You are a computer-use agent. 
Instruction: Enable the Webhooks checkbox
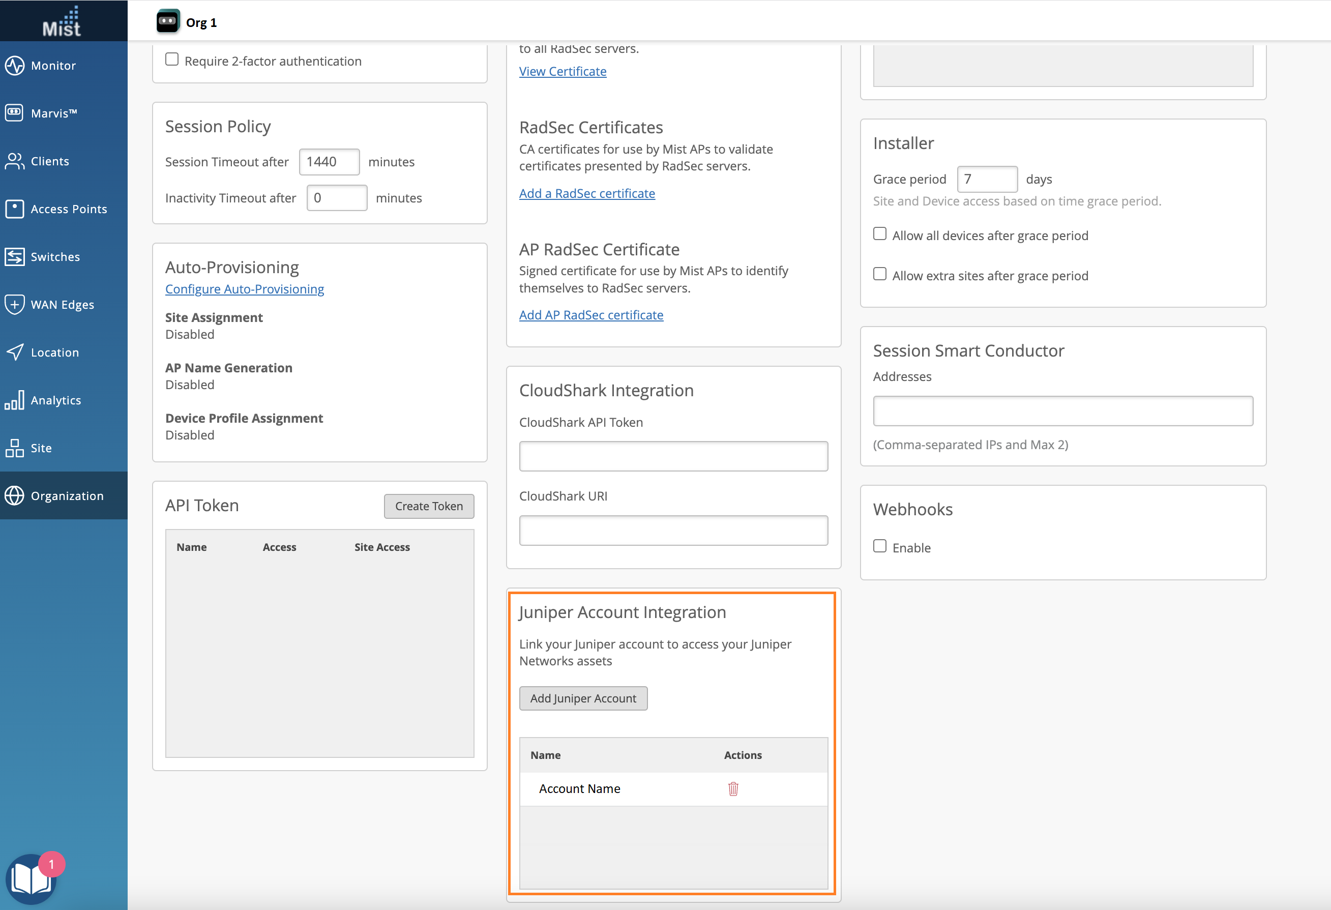pos(880,546)
